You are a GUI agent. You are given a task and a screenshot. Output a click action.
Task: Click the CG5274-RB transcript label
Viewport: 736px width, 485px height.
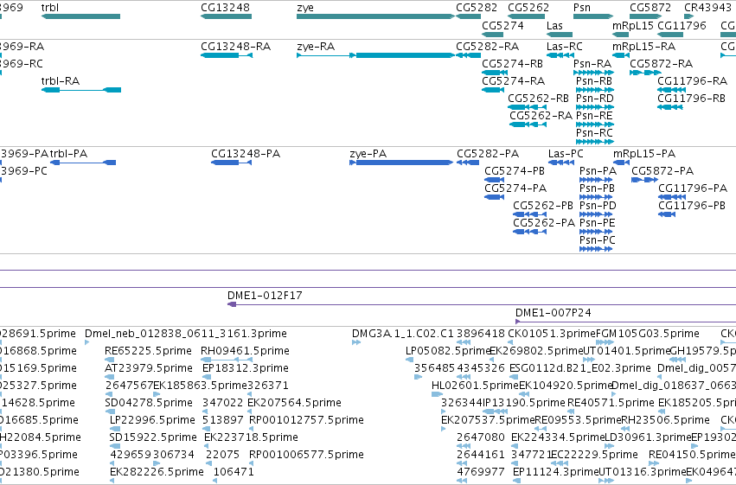coord(513,64)
